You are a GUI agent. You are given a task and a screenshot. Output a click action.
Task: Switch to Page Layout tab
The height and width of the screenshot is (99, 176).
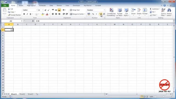point(31,5)
